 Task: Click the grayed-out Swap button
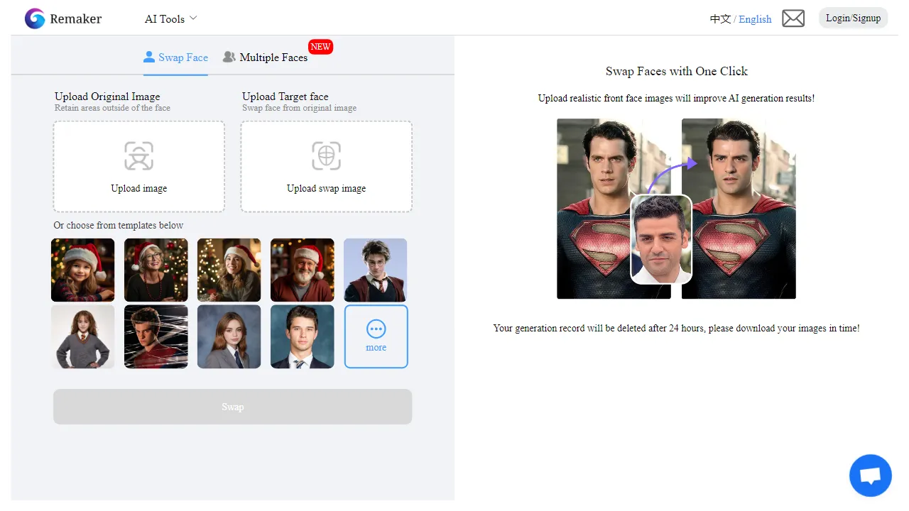tap(232, 407)
